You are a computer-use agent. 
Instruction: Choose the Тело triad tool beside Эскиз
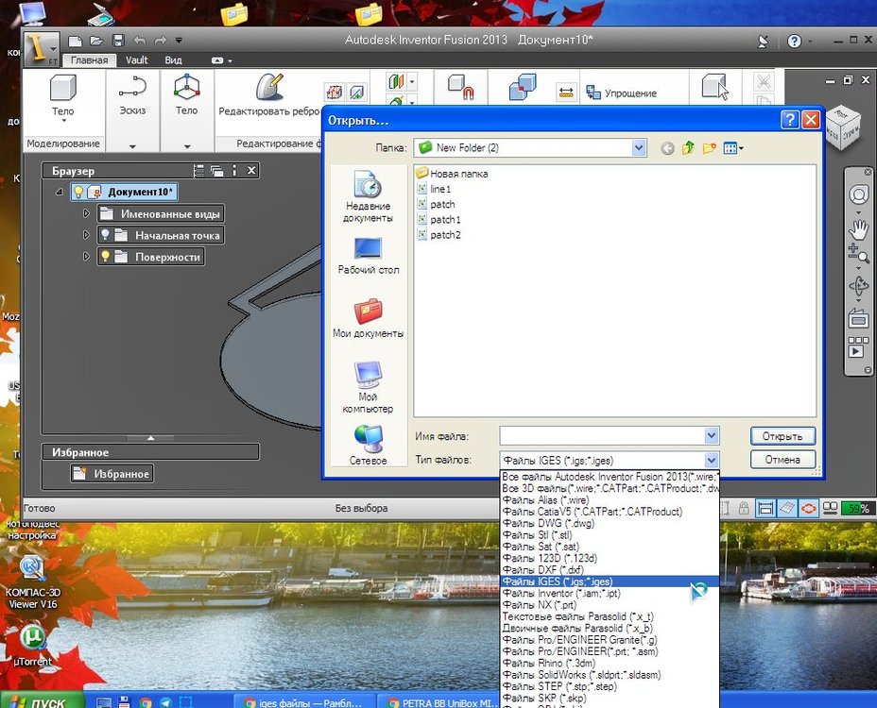click(187, 96)
